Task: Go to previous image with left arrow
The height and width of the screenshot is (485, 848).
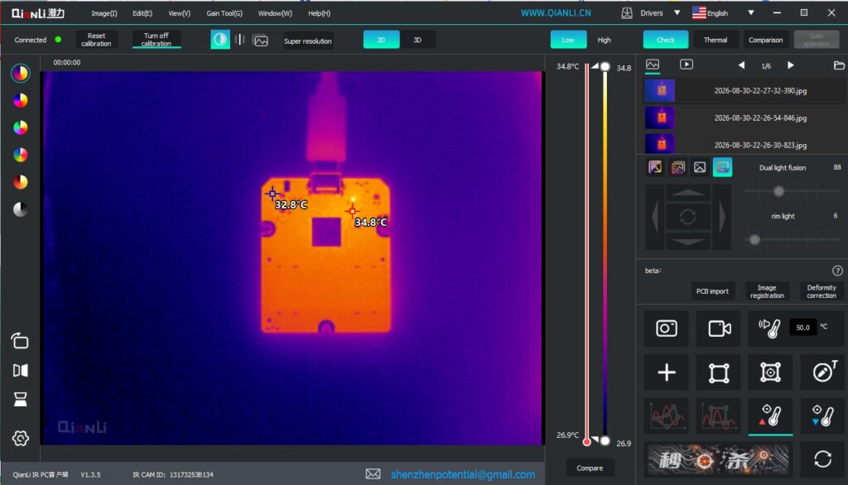Action: 741,65
